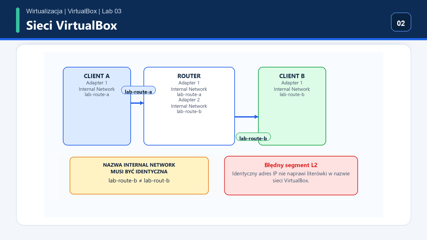The width and height of the screenshot is (427, 240).
Task: Select 'lab-route-a' under ROUTER Adapter 1
Action: (x=189, y=94)
